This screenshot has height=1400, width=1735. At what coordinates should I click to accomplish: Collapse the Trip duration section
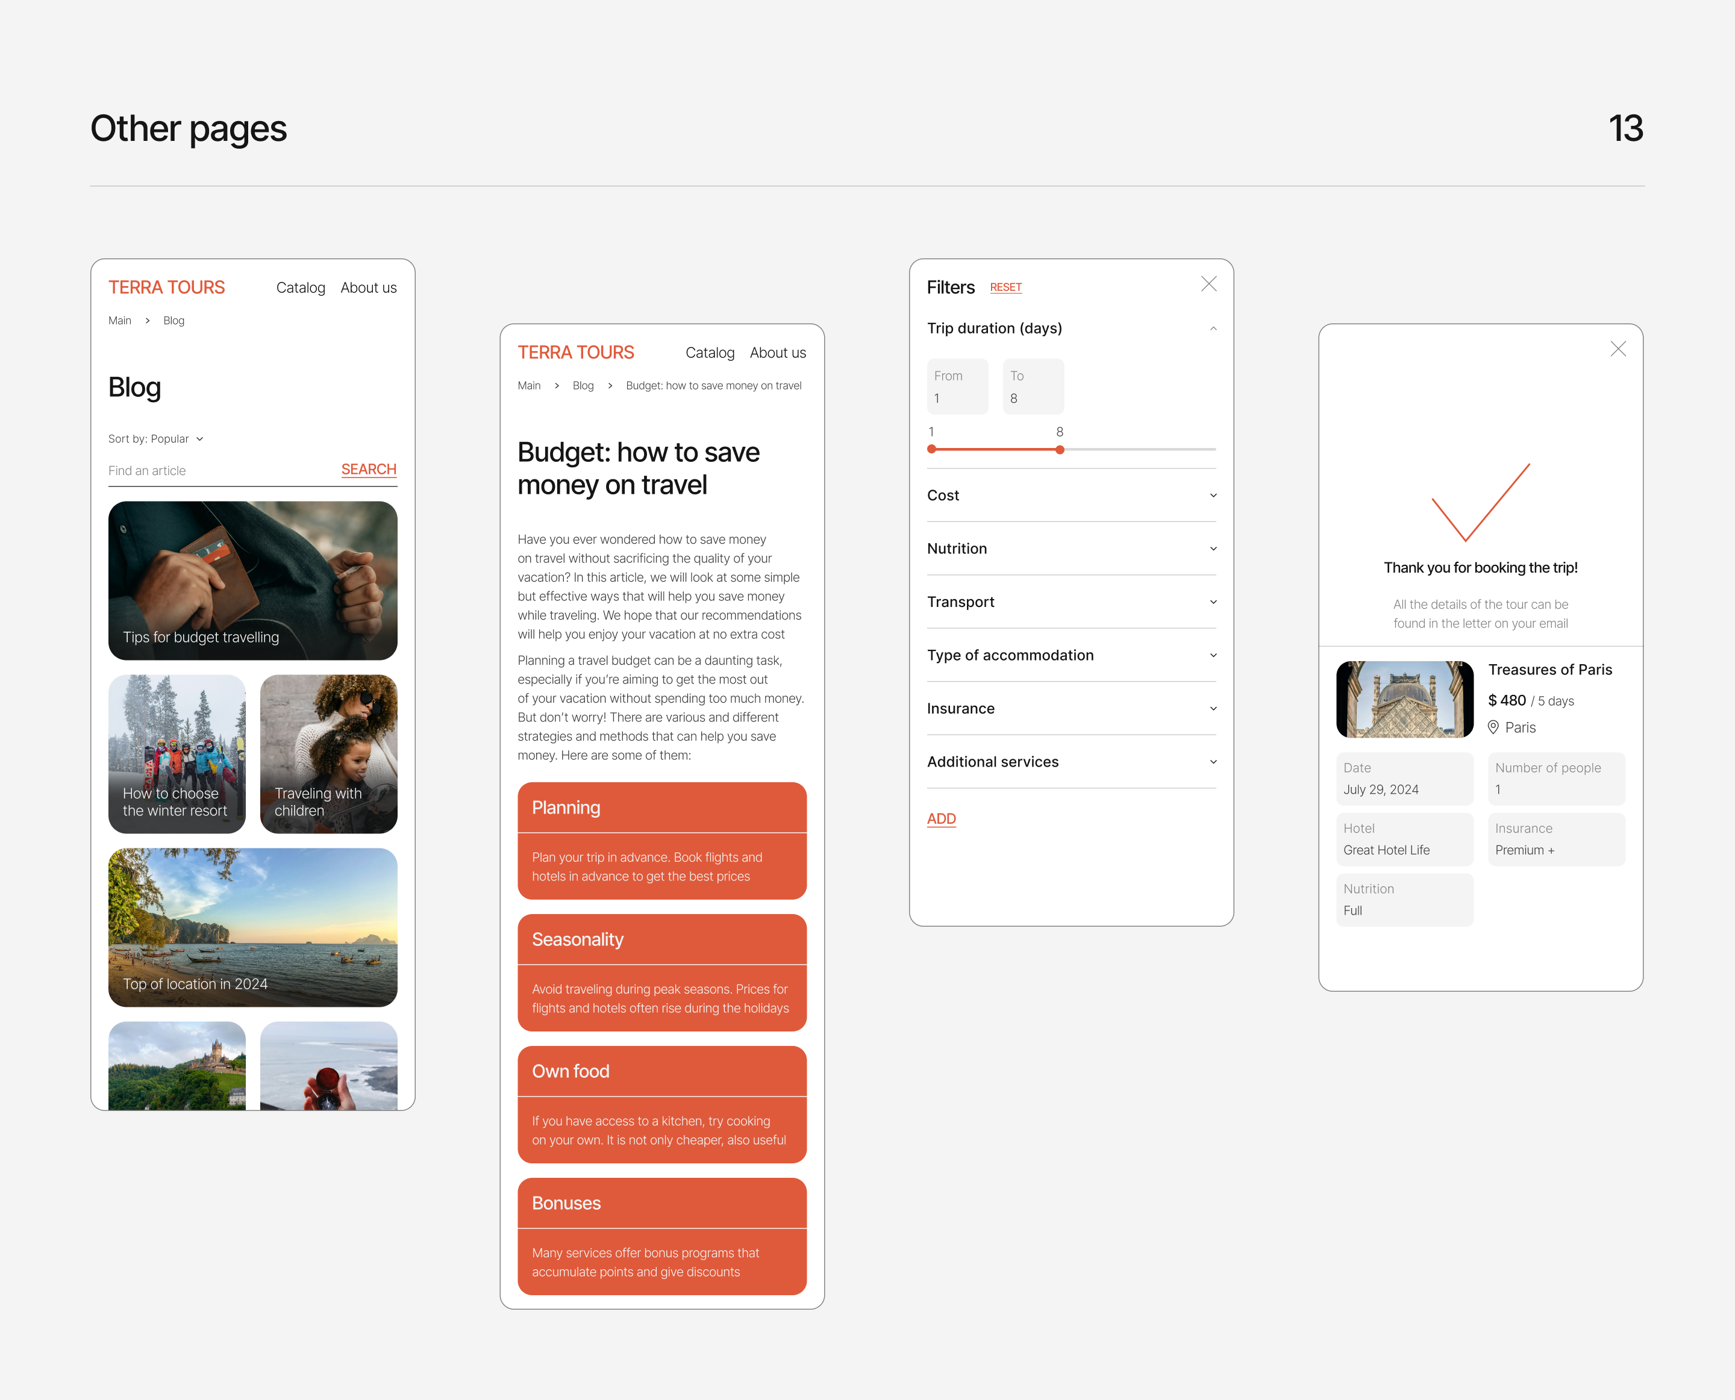click(1212, 328)
